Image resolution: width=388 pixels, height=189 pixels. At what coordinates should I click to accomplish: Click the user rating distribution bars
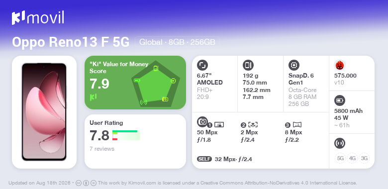point(126,135)
